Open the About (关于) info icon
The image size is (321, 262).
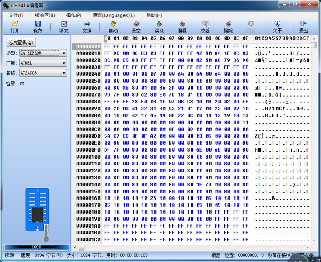[277, 24]
